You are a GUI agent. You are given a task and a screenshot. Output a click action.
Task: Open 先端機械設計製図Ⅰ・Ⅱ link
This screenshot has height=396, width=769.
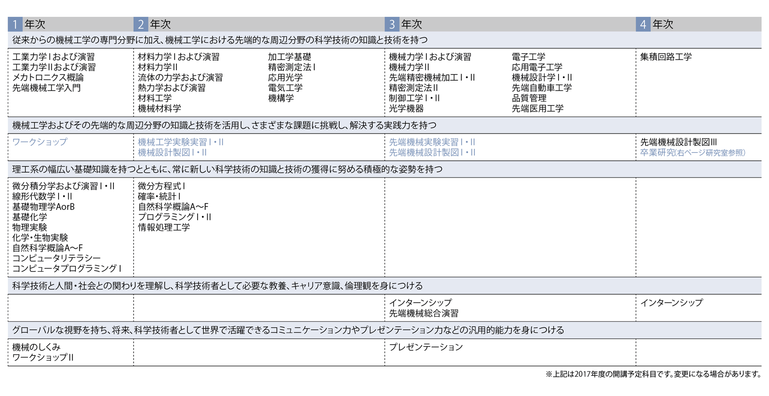(x=432, y=153)
